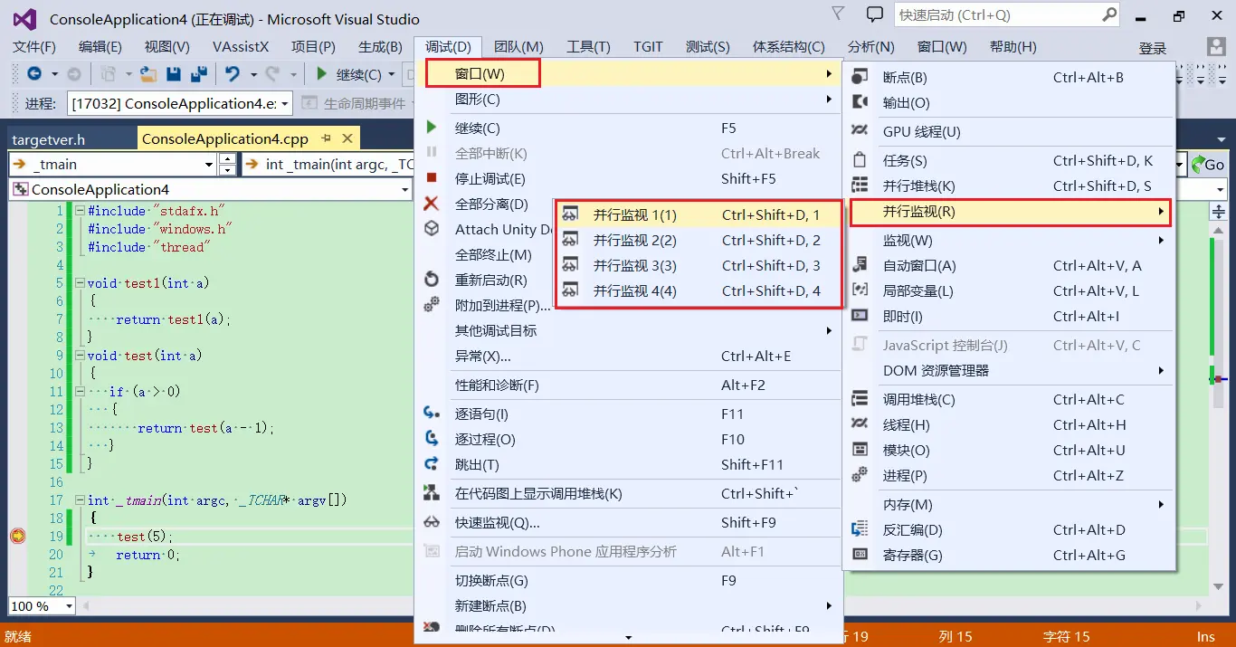
Task: Click the locals icon next to 局部变量(L)
Action: pos(860,291)
